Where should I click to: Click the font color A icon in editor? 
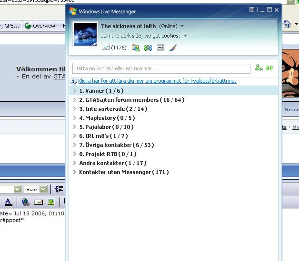tap(8, 202)
